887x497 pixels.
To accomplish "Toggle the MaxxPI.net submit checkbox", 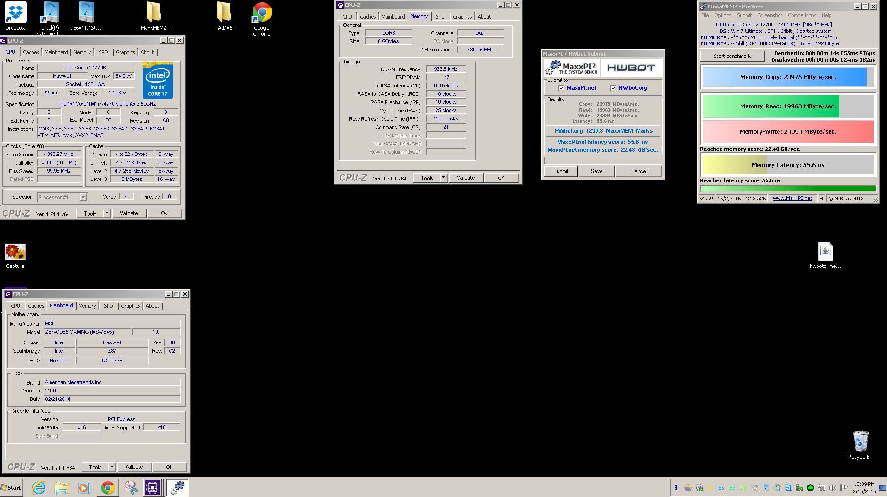I will pyautogui.click(x=561, y=88).
